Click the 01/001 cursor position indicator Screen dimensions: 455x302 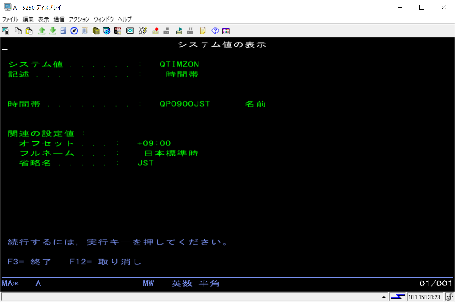(436, 284)
